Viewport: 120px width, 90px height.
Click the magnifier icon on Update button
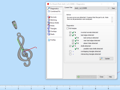101,58
